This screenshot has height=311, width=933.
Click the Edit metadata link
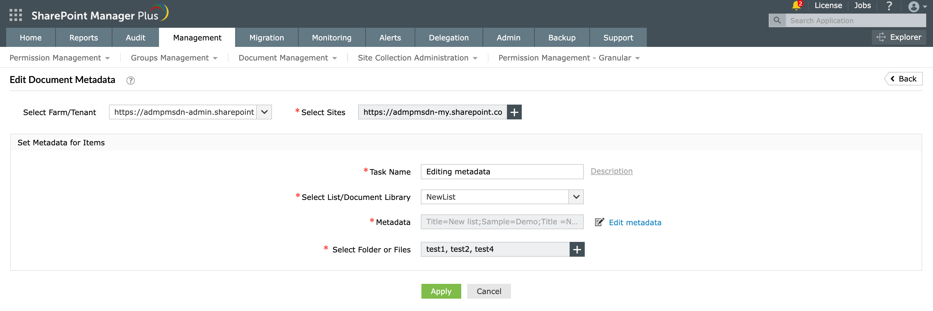click(x=635, y=223)
